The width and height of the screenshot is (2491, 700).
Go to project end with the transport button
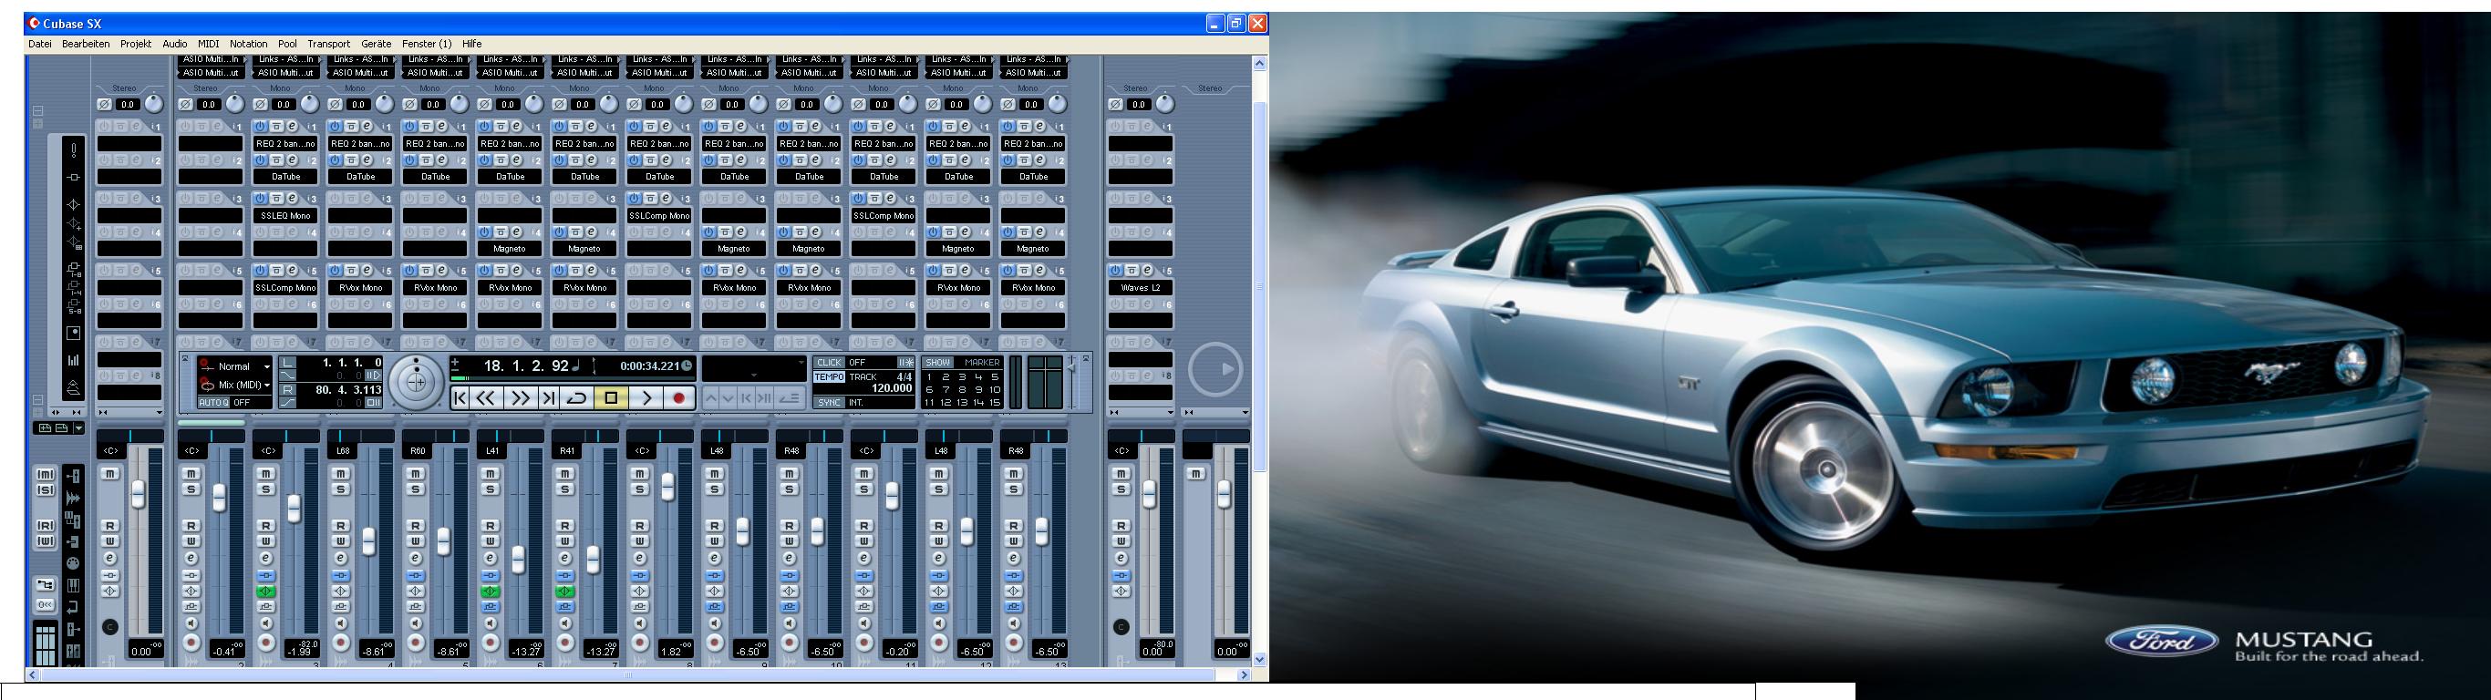pyautogui.click(x=548, y=397)
